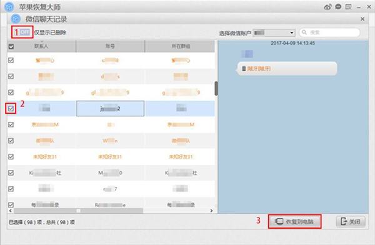The width and height of the screenshot is (375, 245).
Task: Click the 未知好友31 group cell
Action: 181,157
